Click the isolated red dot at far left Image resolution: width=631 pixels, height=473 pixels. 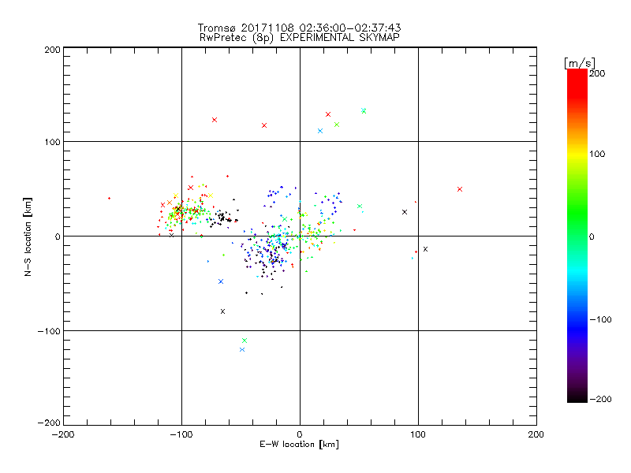coord(109,199)
